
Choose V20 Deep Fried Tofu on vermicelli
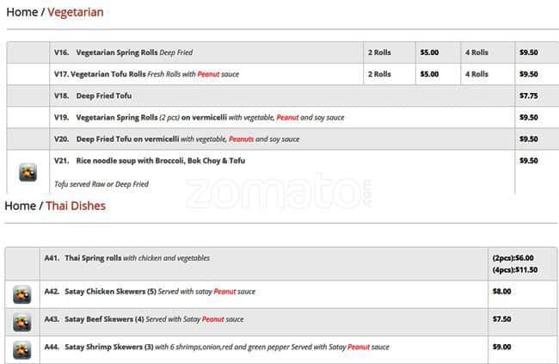(x=127, y=139)
